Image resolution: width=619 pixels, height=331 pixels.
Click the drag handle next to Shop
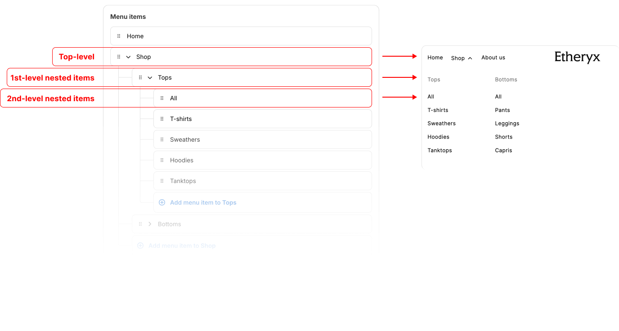click(119, 57)
